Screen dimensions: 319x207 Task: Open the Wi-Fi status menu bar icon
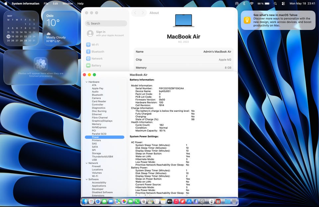pyautogui.click(x=252, y=3)
